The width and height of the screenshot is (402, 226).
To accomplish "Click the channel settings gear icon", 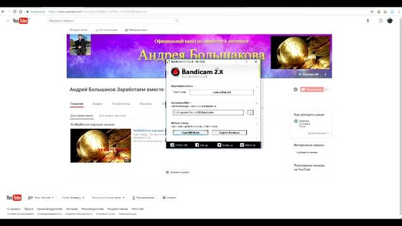I will (x=296, y=89).
